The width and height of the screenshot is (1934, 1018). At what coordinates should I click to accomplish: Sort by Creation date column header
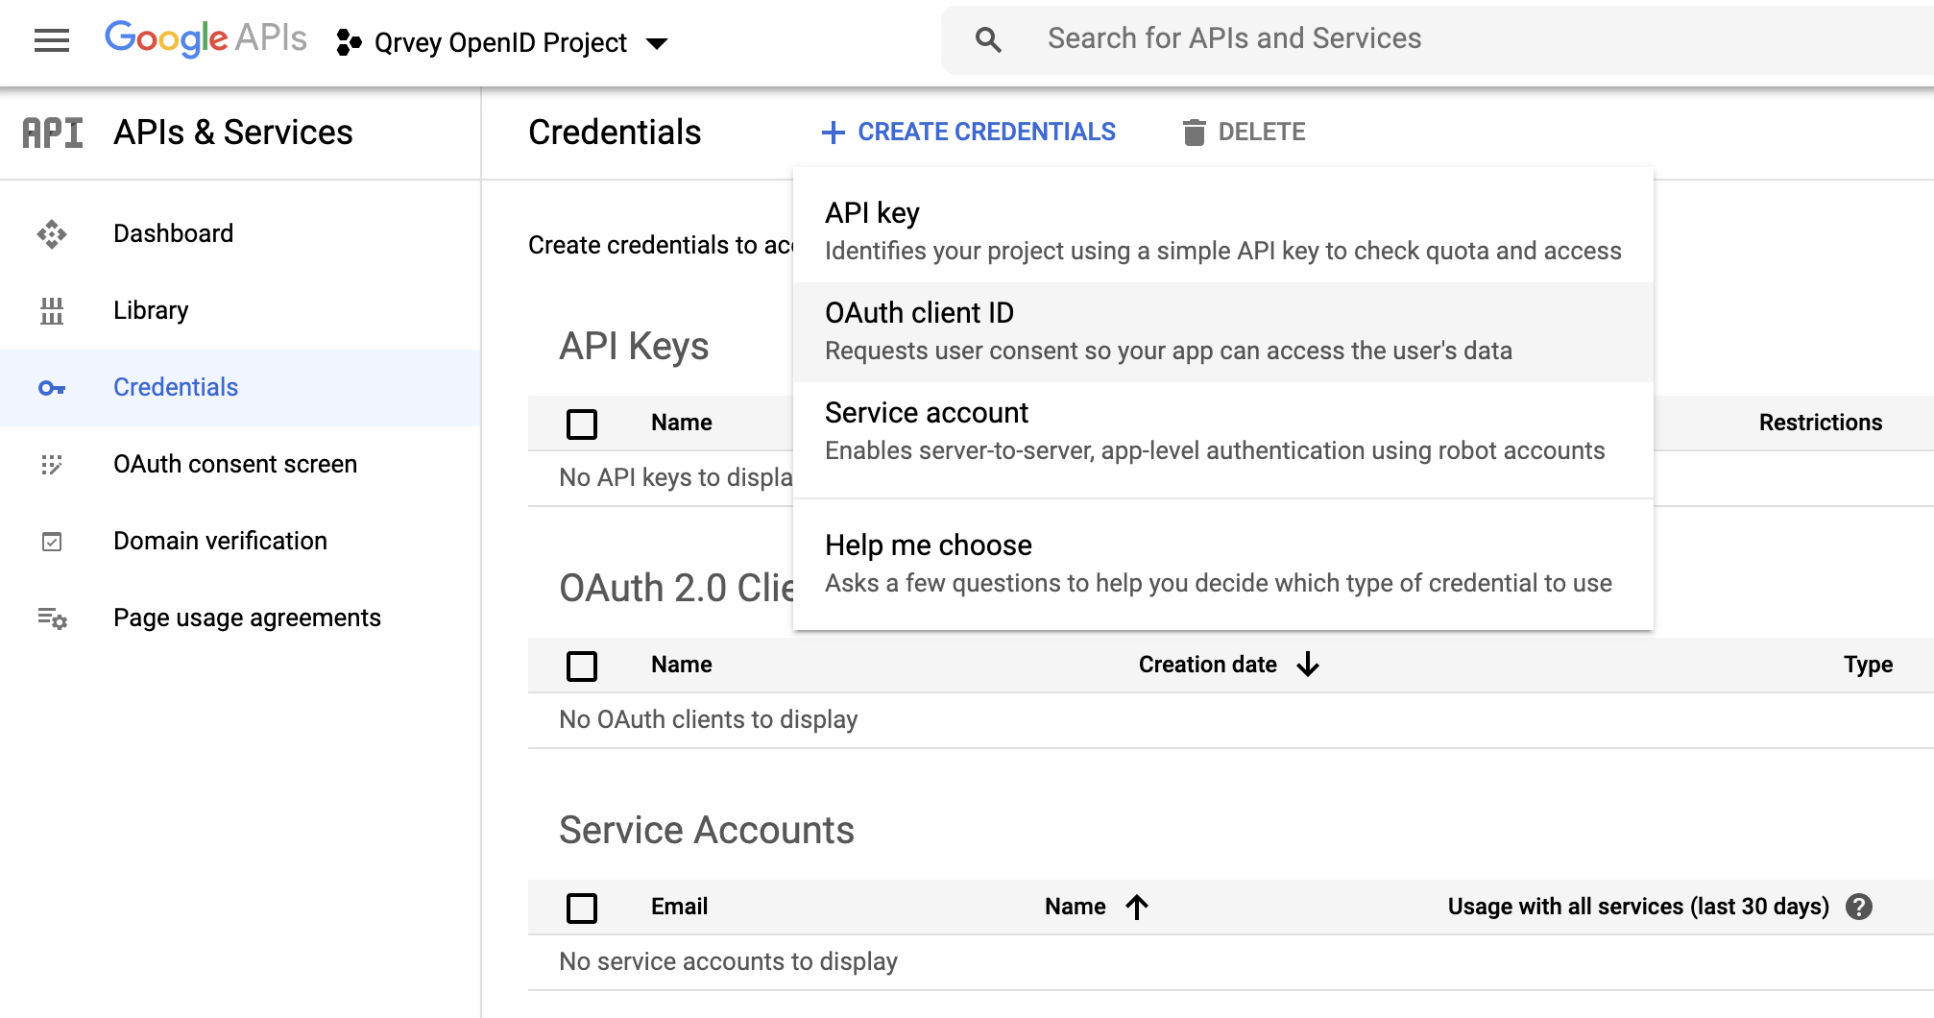(x=1207, y=665)
